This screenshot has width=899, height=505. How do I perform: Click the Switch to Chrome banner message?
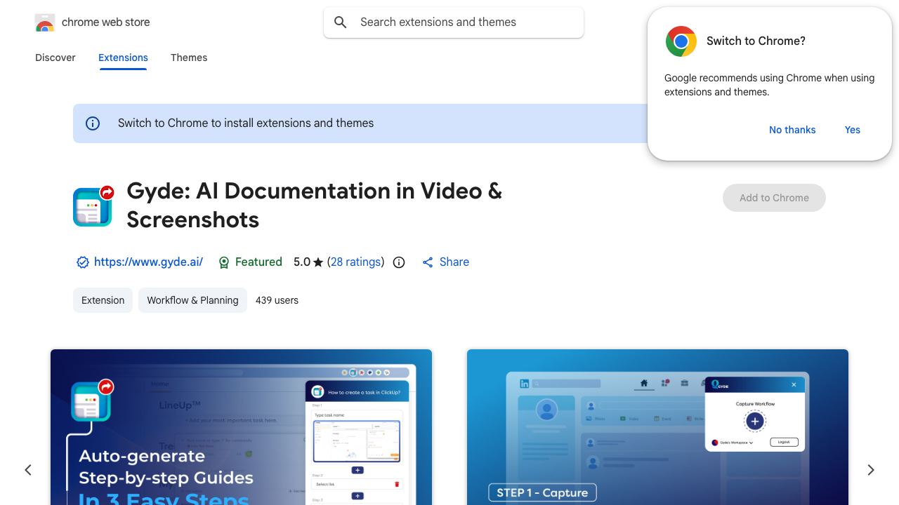click(x=246, y=123)
